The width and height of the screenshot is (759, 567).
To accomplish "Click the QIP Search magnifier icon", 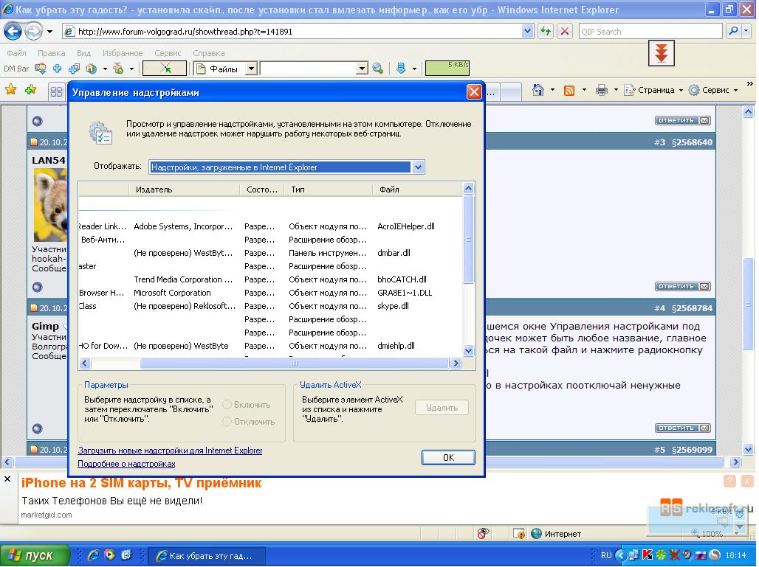I will point(733,32).
